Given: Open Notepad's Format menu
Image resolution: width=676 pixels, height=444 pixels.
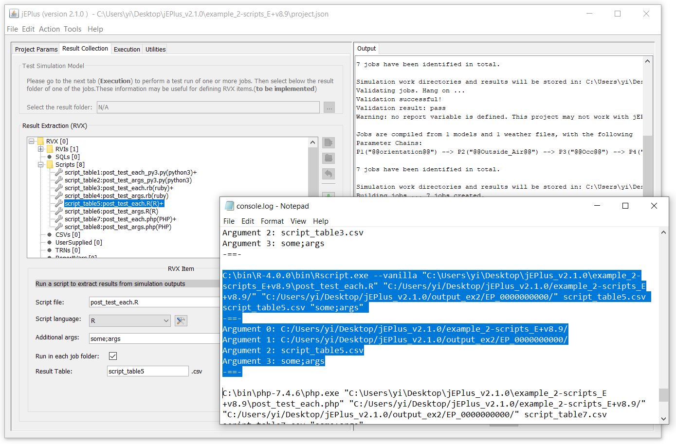Looking at the screenshot, I should pos(272,221).
